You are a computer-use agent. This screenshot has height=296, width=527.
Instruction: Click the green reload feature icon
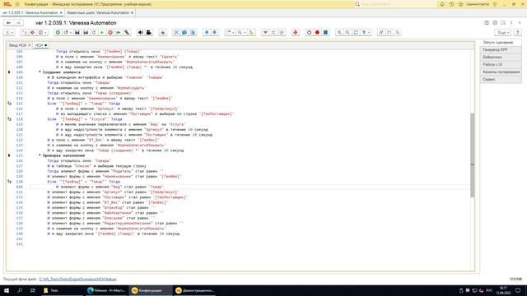tap(94, 33)
